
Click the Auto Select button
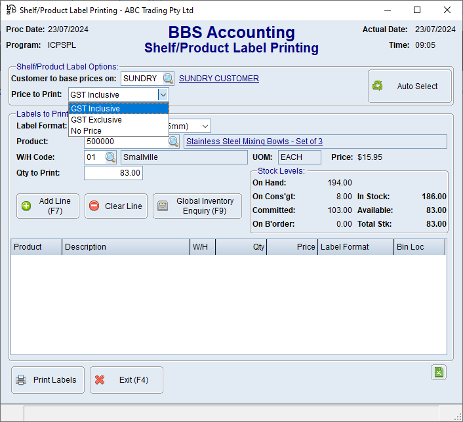tap(410, 86)
